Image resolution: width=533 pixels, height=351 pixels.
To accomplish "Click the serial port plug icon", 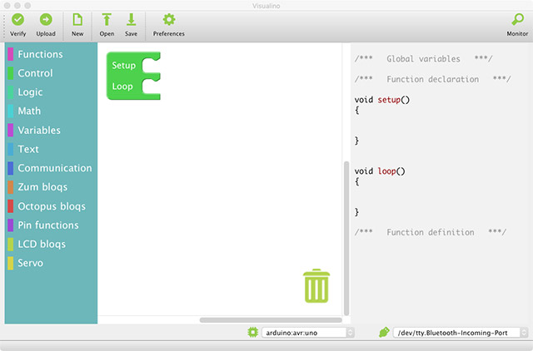I will click(x=384, y=332).
